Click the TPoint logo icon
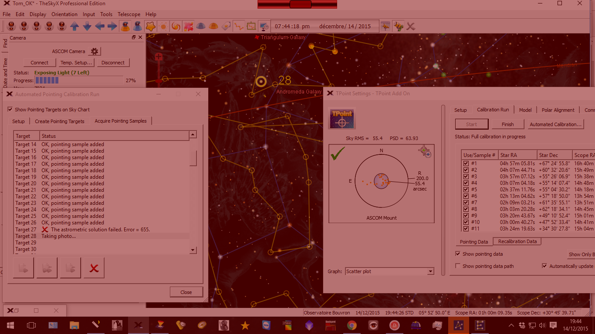The height and width of the screenshot is (334, 595). pos(341,119)
